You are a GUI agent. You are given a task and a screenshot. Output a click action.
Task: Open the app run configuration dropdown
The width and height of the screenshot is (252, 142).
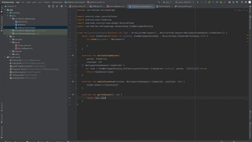coord(167,2)
